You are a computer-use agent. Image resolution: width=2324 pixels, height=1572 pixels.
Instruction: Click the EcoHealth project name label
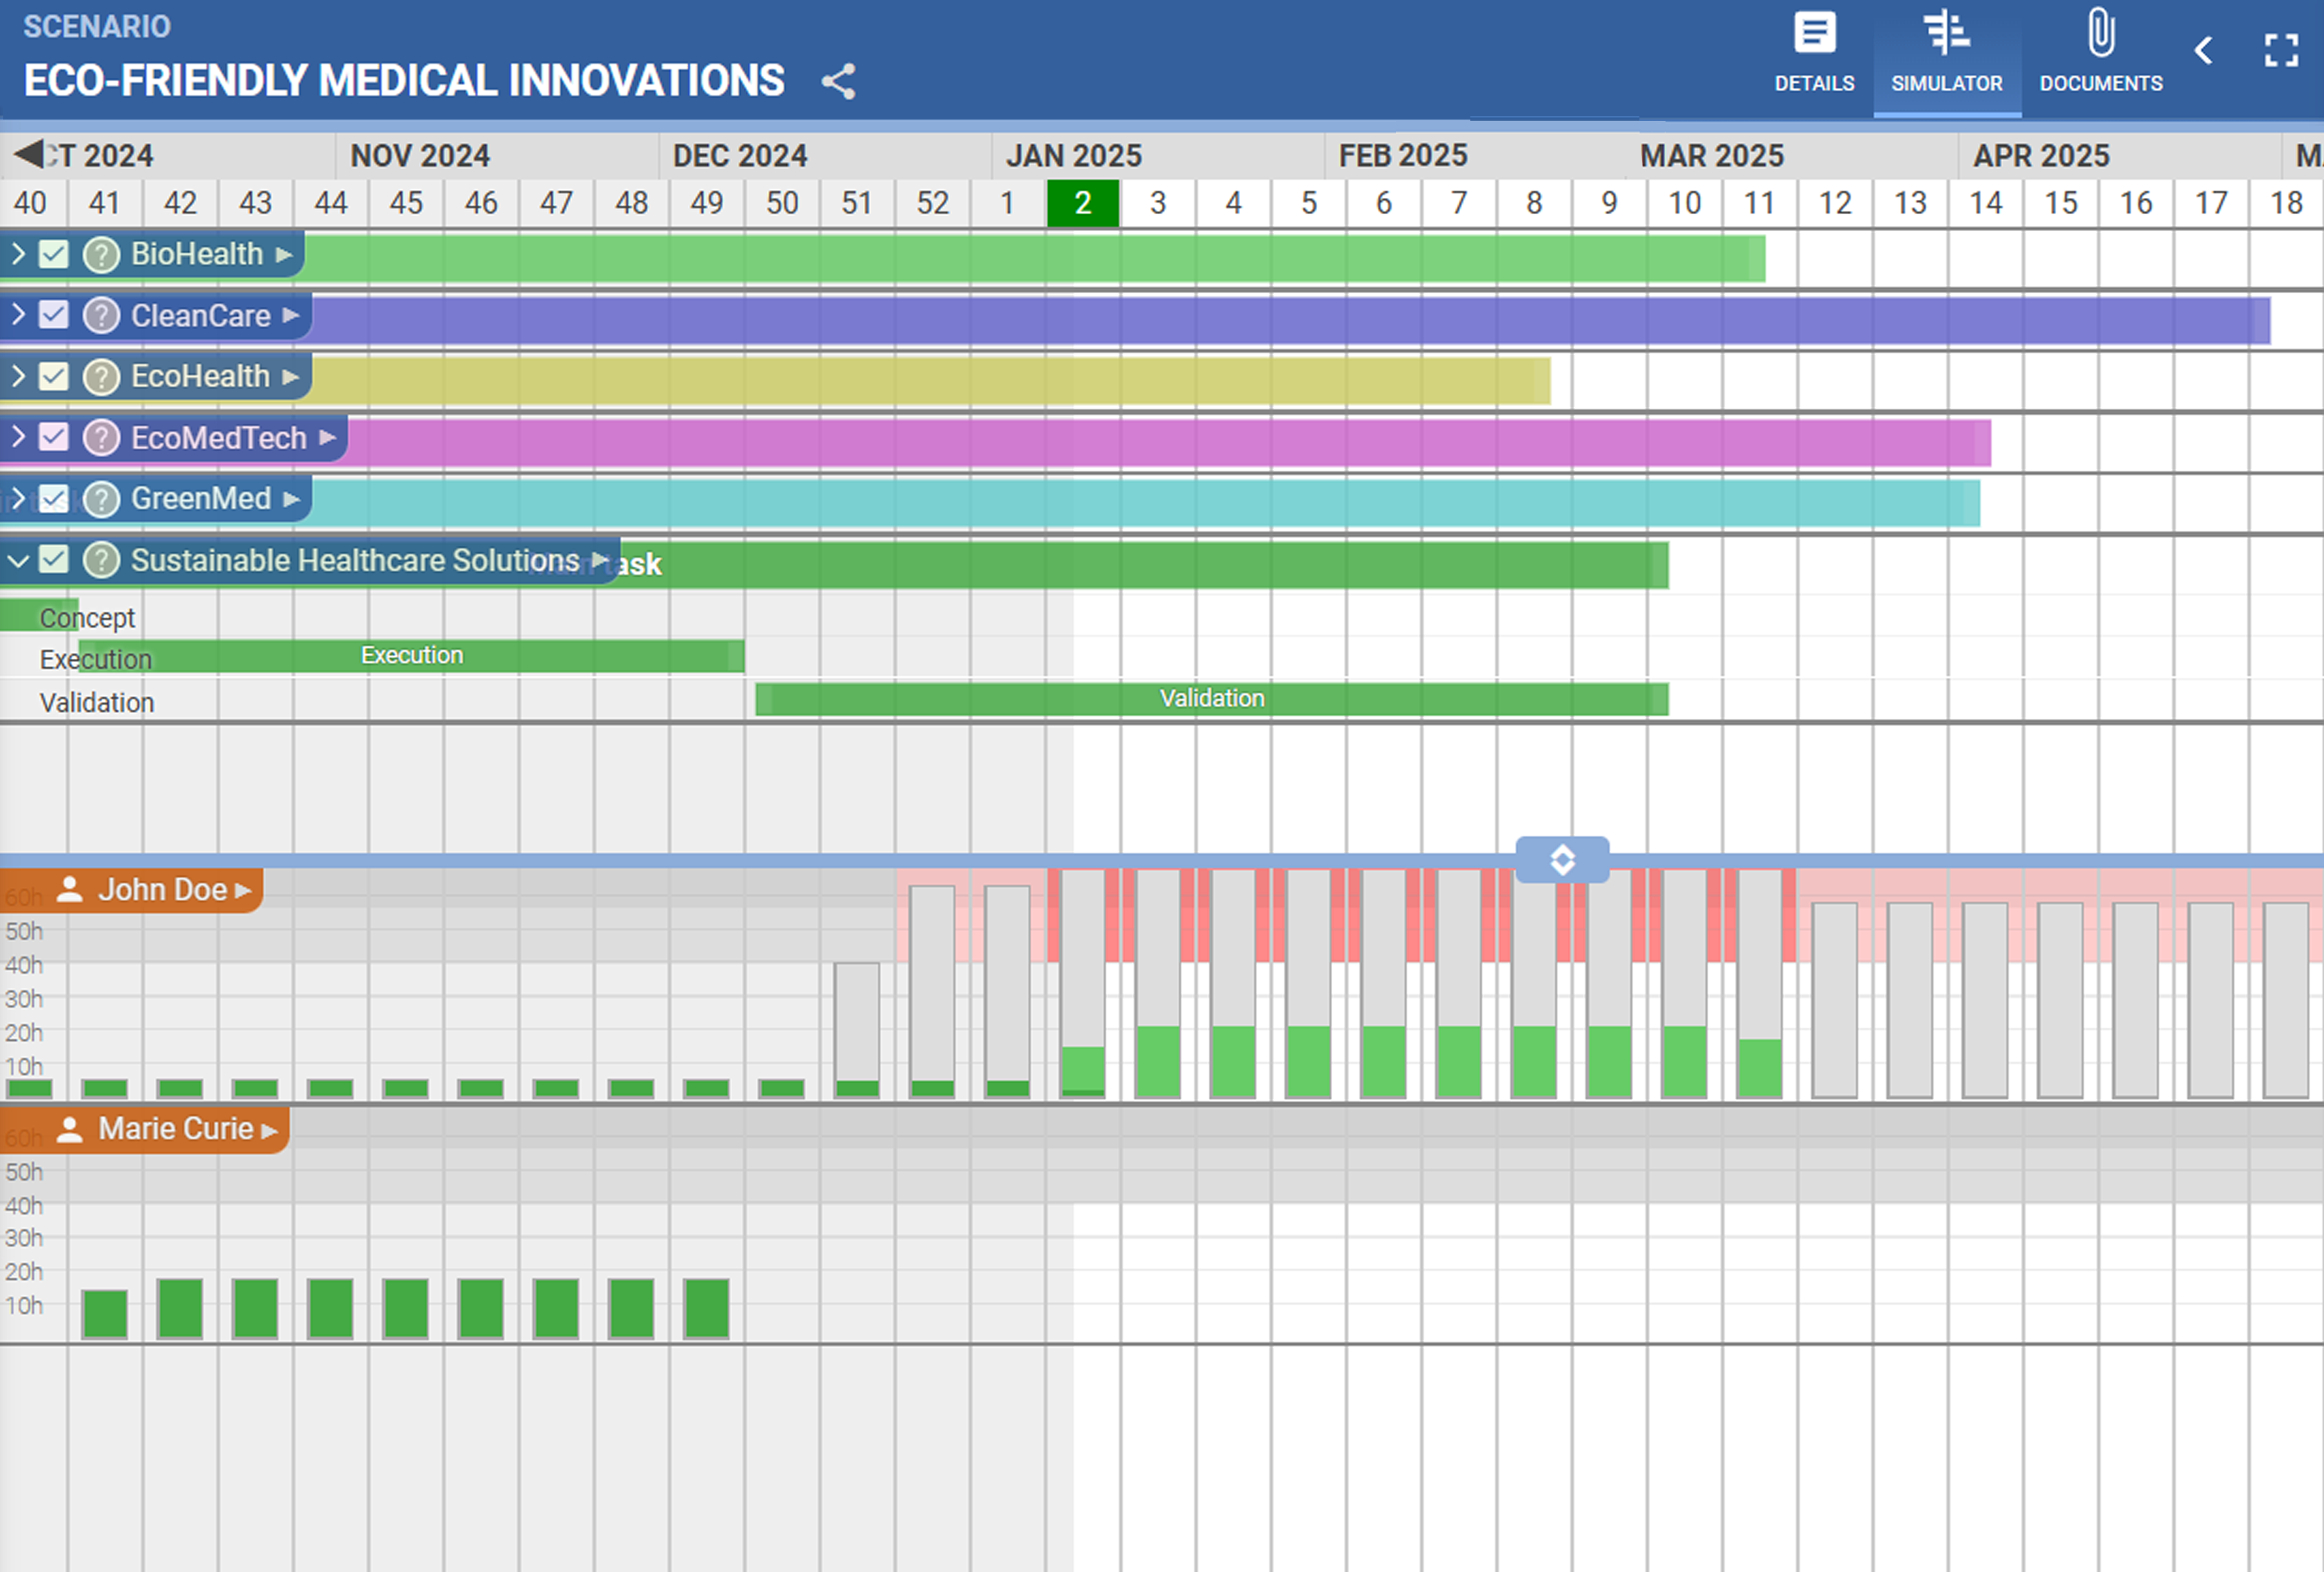[x=200, y=376]
